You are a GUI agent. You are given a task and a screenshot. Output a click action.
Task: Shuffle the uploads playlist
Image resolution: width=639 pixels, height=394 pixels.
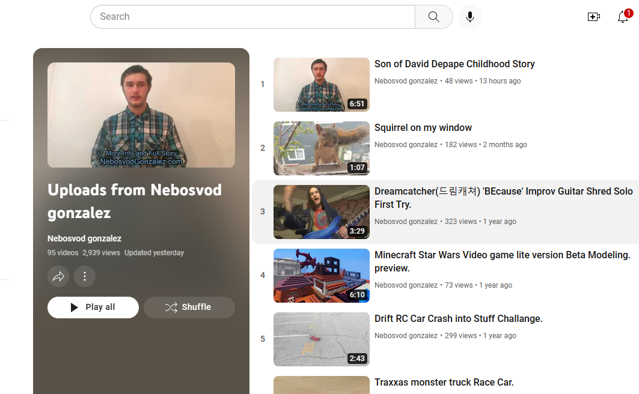point(189,308)
